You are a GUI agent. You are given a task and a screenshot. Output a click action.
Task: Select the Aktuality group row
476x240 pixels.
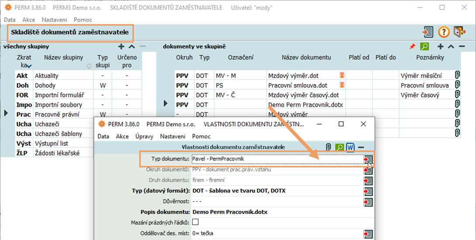point(79,75)
